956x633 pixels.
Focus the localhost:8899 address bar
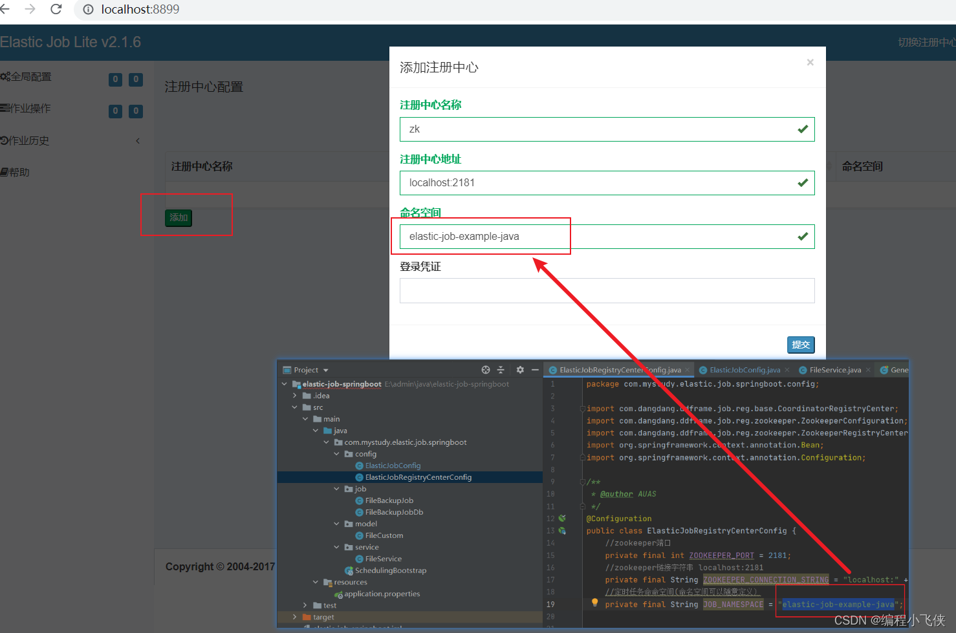click(140, 9)
